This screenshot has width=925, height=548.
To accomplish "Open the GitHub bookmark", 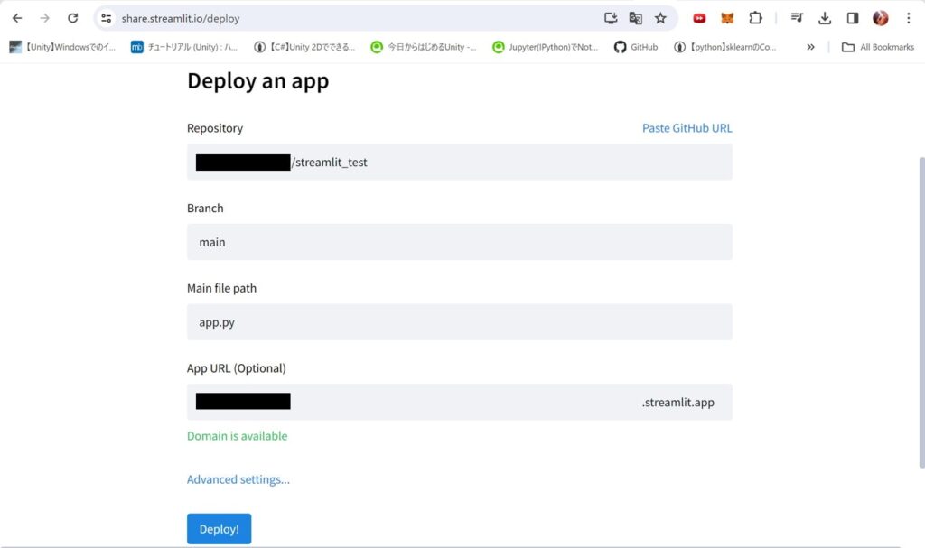I will (636, 47).
